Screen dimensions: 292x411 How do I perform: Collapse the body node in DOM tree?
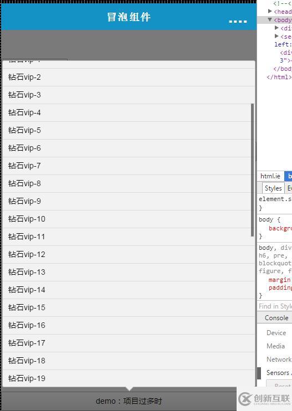270,19
